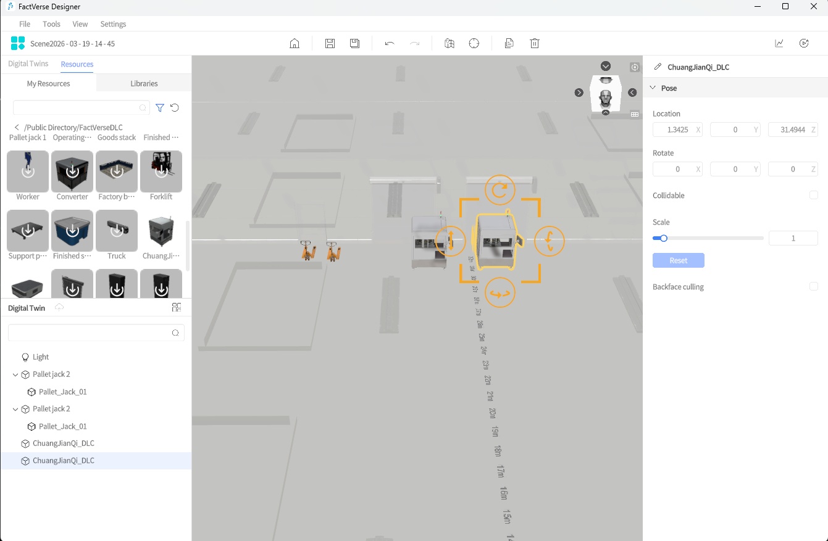Click the Undo arrow icon

(x=389, y=43)
